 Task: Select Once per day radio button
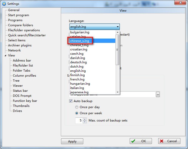click(x=77, y=107)
